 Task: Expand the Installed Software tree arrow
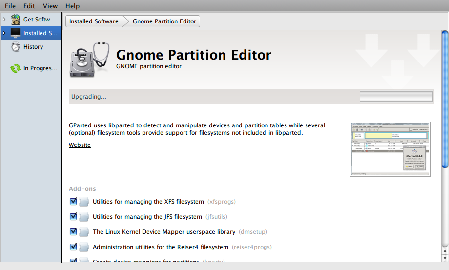pos(4,33)
